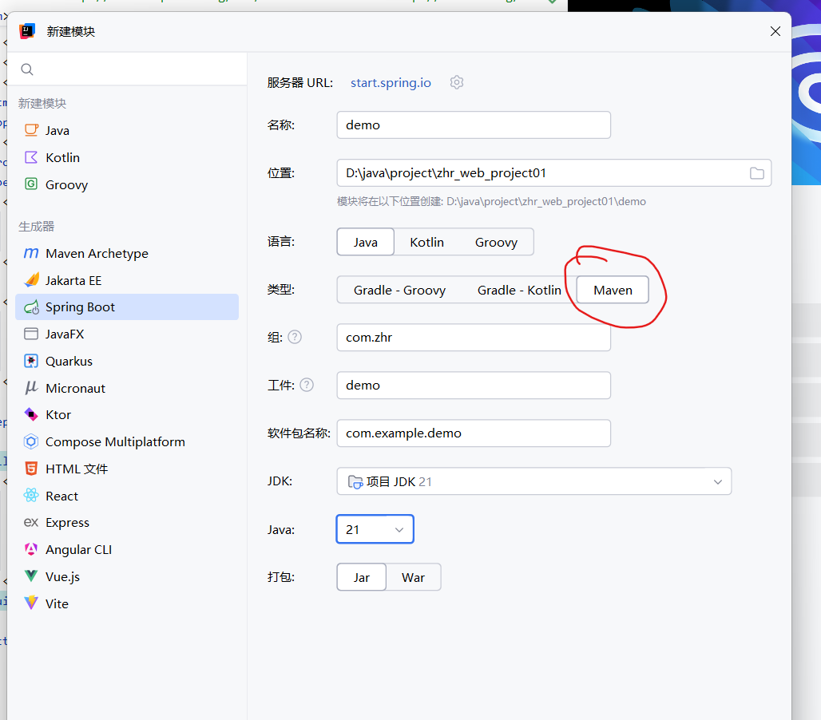Image resolution: width=821 pixels, height=720 pixels.
Task: Click the 新建模块 dialog title
Action: (x=71, y=31)
